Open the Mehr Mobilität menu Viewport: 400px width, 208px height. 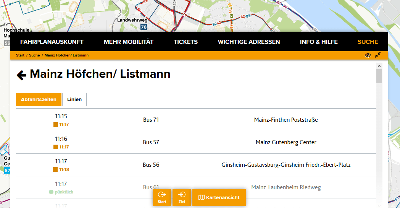(x=129, y=42)
